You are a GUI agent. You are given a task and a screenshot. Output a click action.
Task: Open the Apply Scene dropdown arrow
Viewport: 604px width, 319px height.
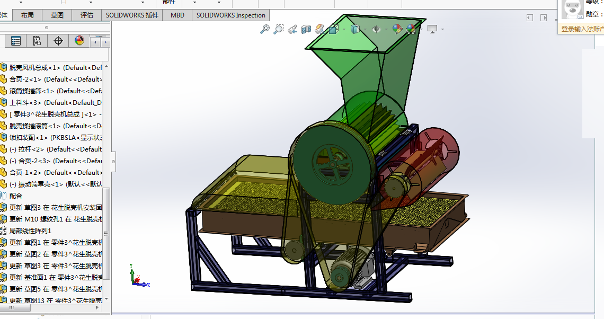(421, 30)
